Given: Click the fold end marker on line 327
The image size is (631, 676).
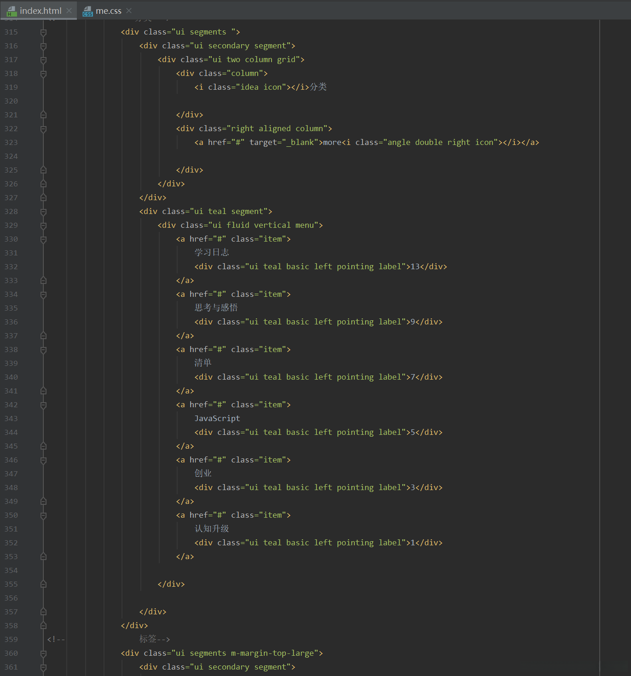Looking at the screenshot, I should point(43,198).
